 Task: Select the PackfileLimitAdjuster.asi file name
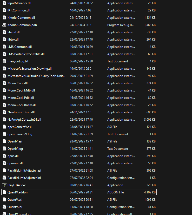pyautogui.click(x=24, y=171)
